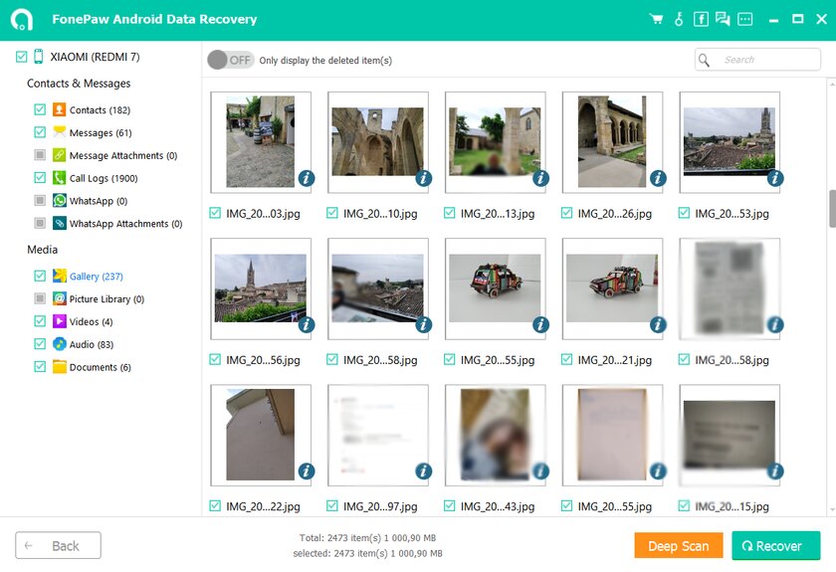Show info for the IMG_20...03.jpg photo

tap(307, 178)
